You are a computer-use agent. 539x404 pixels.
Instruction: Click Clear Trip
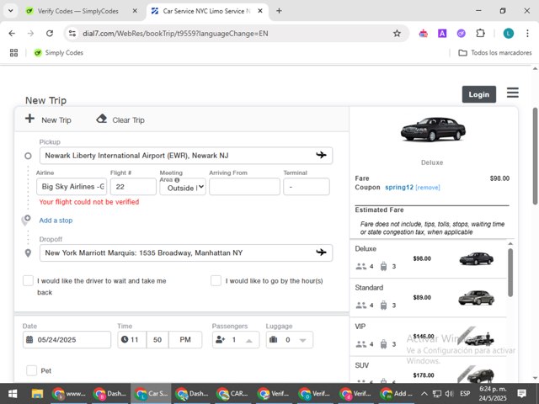[x=120, y=120]
